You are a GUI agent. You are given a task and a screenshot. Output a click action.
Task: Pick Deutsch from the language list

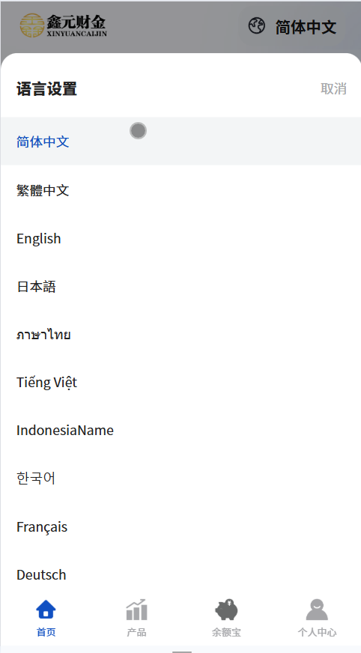coord(180,574)
